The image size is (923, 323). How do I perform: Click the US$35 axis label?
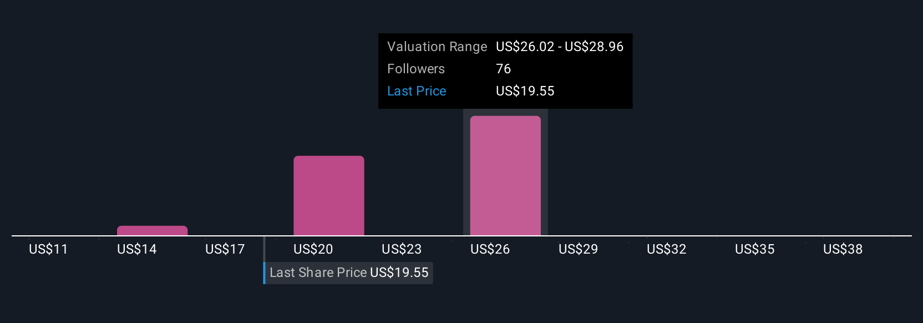(x=754, y=249)
